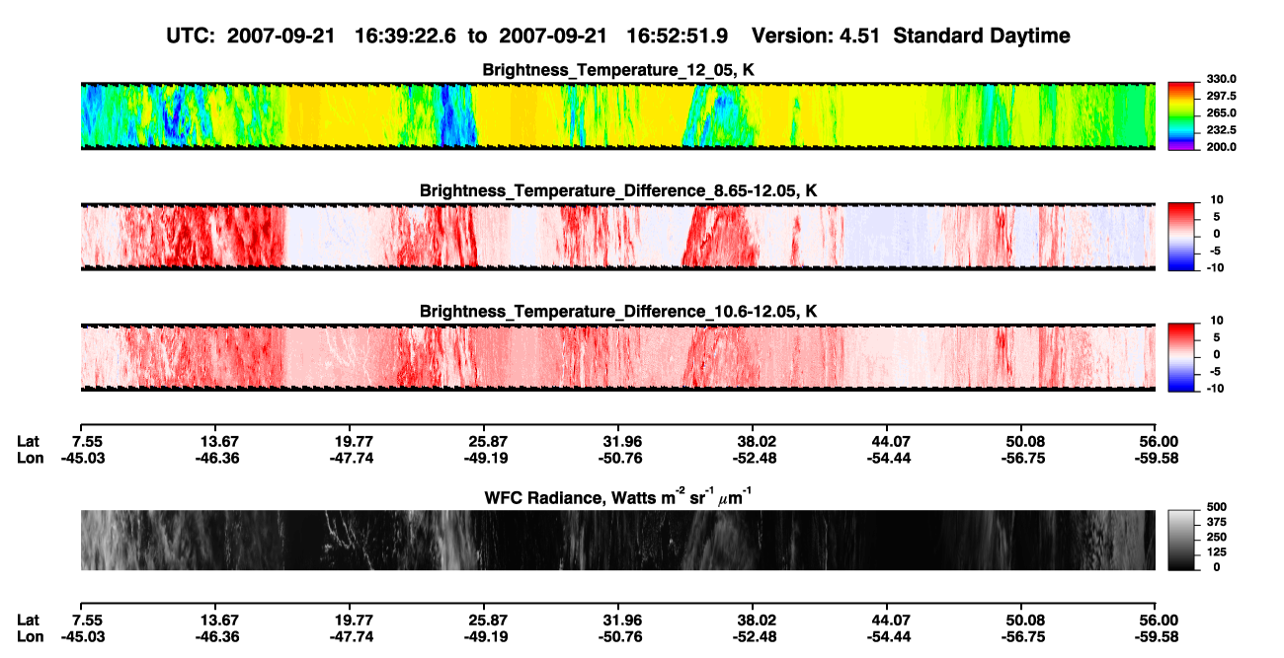
Task: Click longitude '-50.76' on axis above WFC panel
Action: pyautogui.click(x=619, y=458)
